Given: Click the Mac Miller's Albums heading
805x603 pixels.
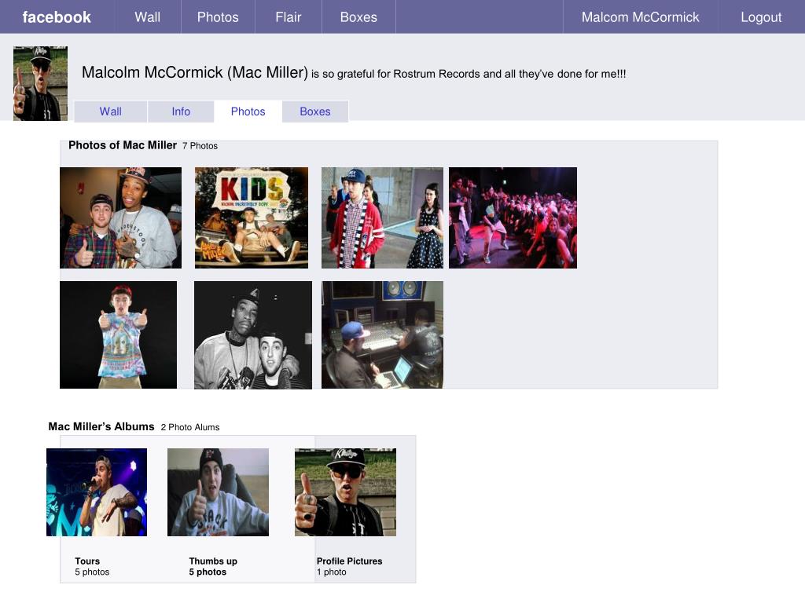Looking at the screenshot, I should click(101, 426).
